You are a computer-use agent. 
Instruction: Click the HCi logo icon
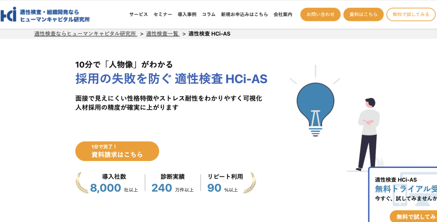8,14
